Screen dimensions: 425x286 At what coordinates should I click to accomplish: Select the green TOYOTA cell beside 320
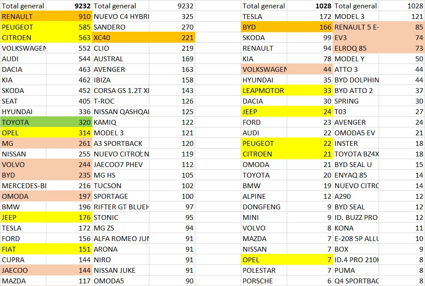[23, 122]
